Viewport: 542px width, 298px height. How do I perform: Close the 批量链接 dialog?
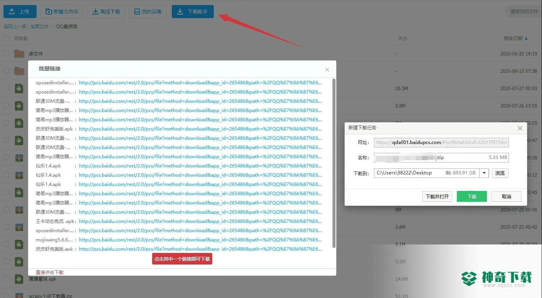(x=327, y=70)
